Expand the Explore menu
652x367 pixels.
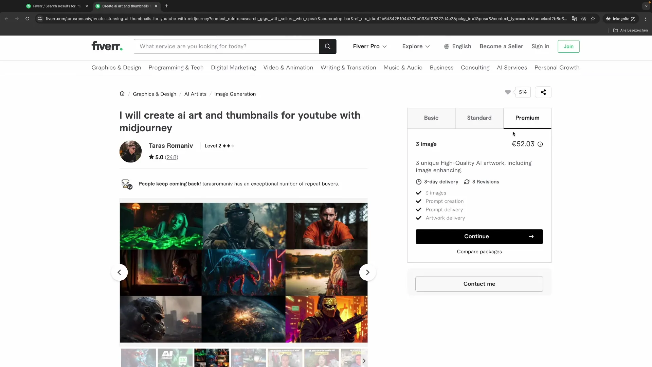[x=416, y=47]
